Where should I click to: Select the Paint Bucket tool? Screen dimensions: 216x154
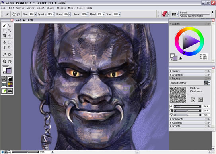10,55
